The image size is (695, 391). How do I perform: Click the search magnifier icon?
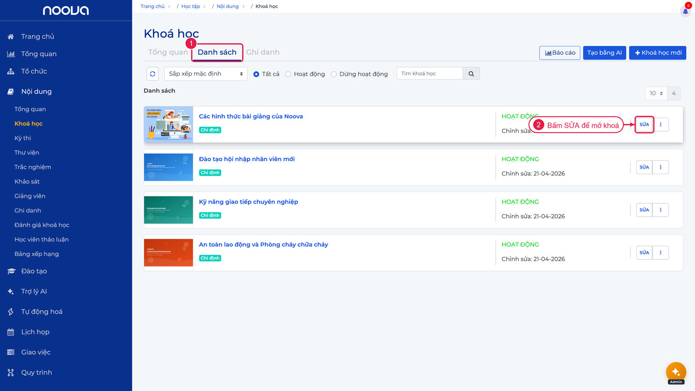click(471, 74)
